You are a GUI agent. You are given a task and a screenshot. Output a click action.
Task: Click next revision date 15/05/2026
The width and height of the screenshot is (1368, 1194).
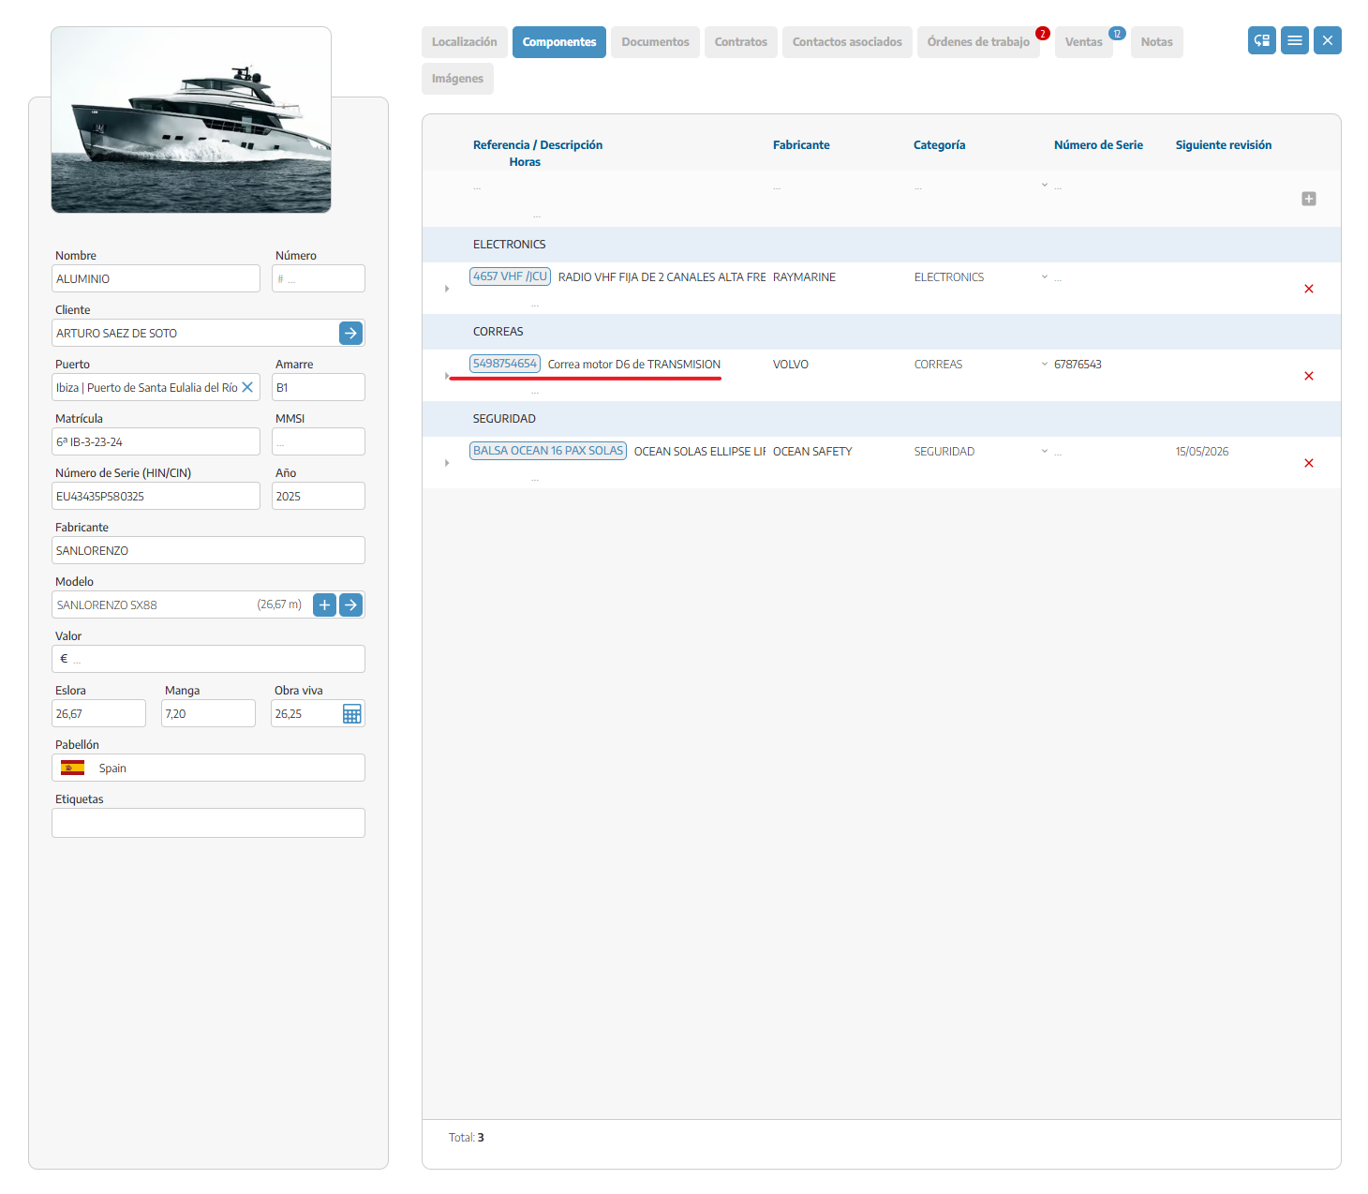point(1202,452)
